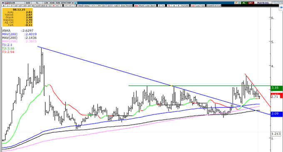The width and height of the screenshot is (283, 152).
Task: Click the SVD title bar option
Action: [58, 3]
